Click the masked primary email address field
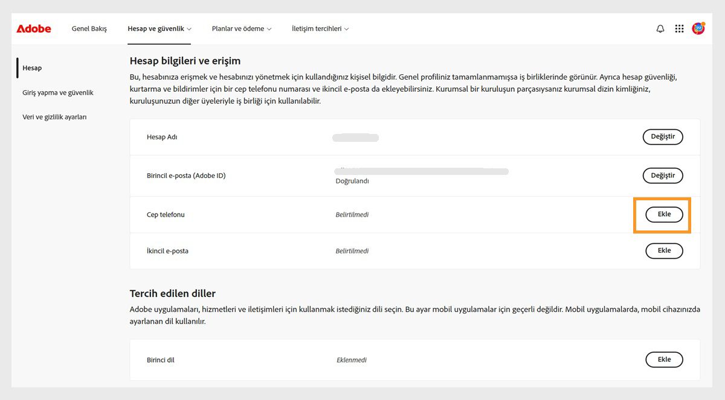Viewport: 725px width, 400px height. coord(421,171)
